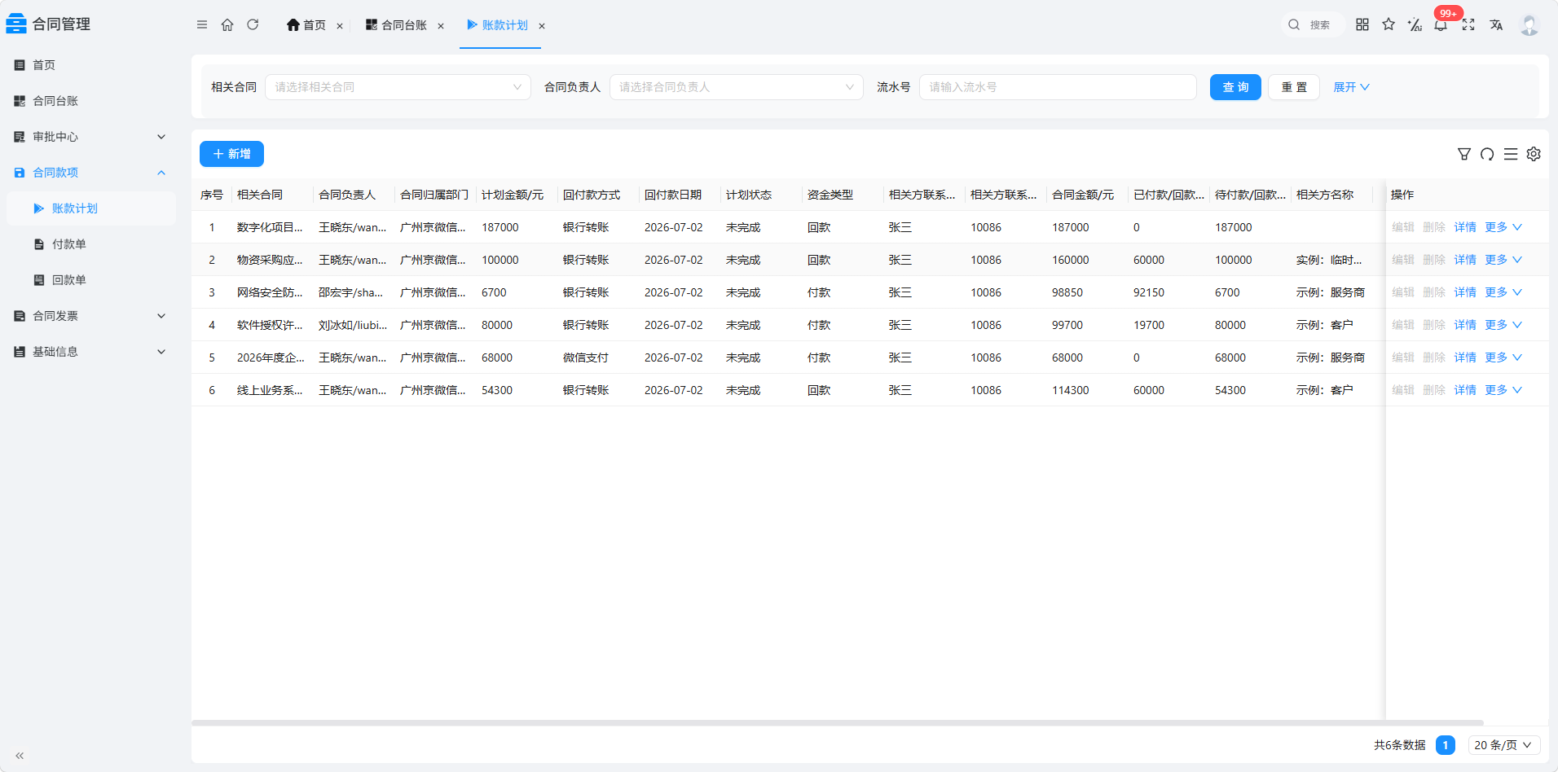Screen dimensions: 1558x772
Task: Switch to the 合同台账 tab
Action: [404, 25]
